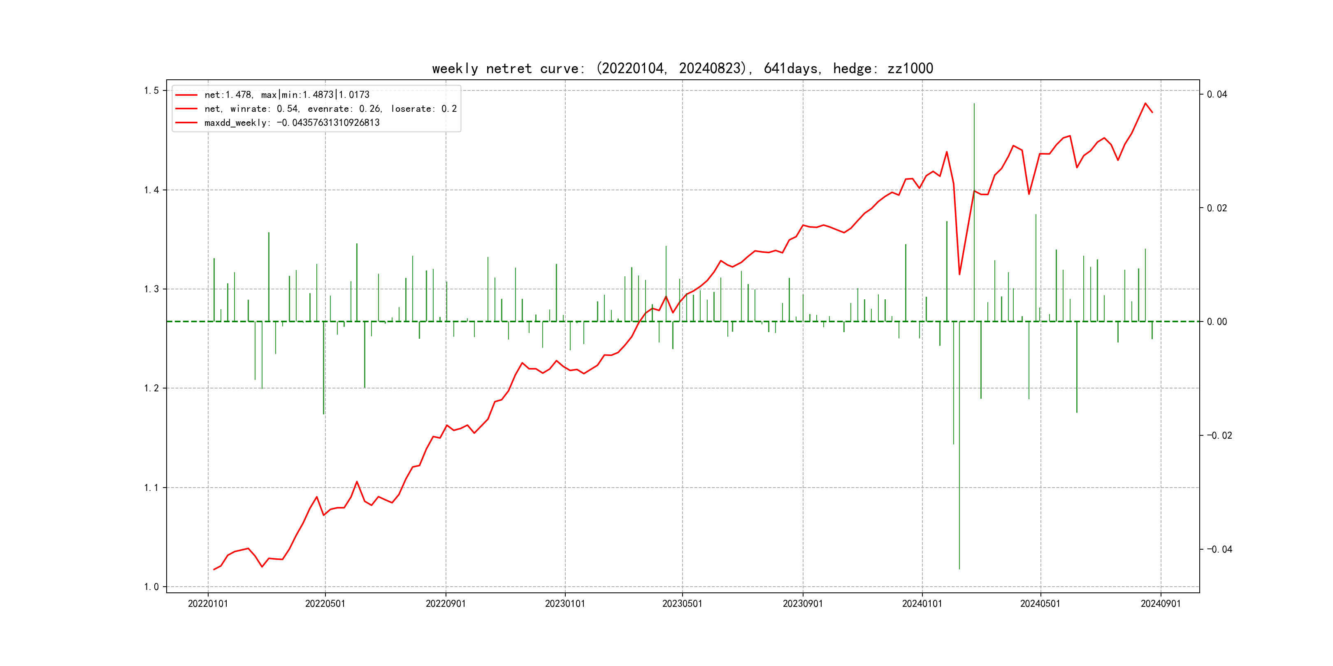Click the 1.0 left y-axis label

(x=151, y=586)
